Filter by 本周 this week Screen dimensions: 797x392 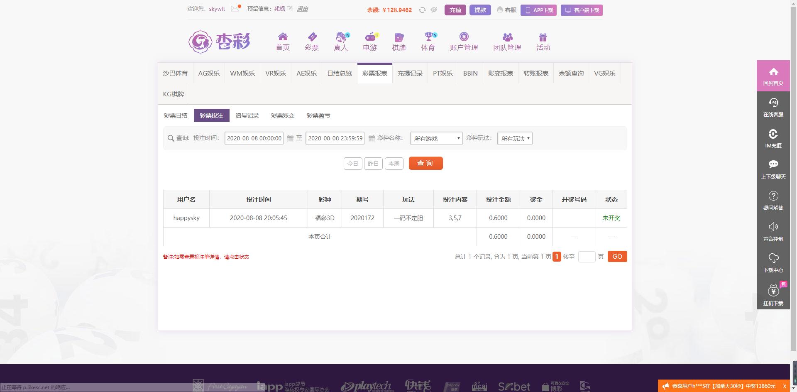click(x=394, y=164)
